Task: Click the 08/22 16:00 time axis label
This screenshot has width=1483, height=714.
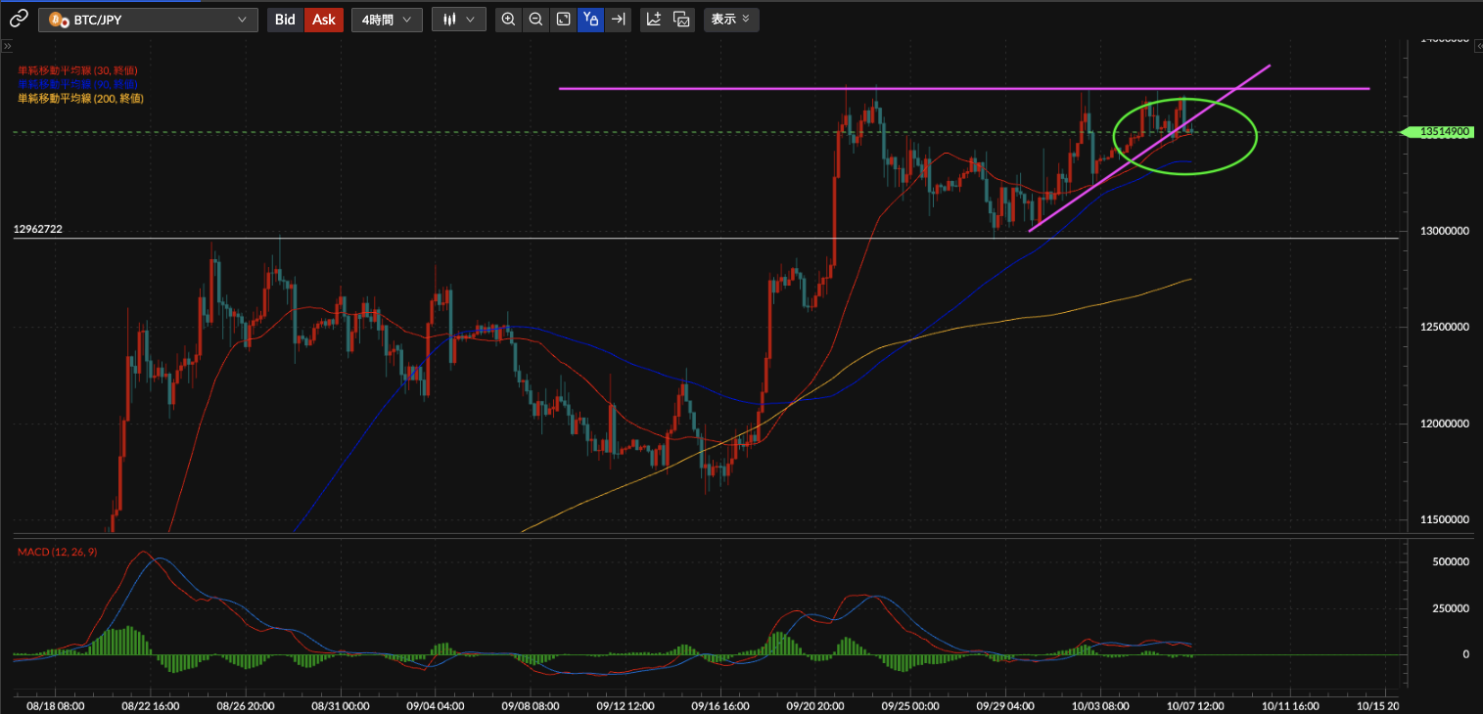Action: 150,703
